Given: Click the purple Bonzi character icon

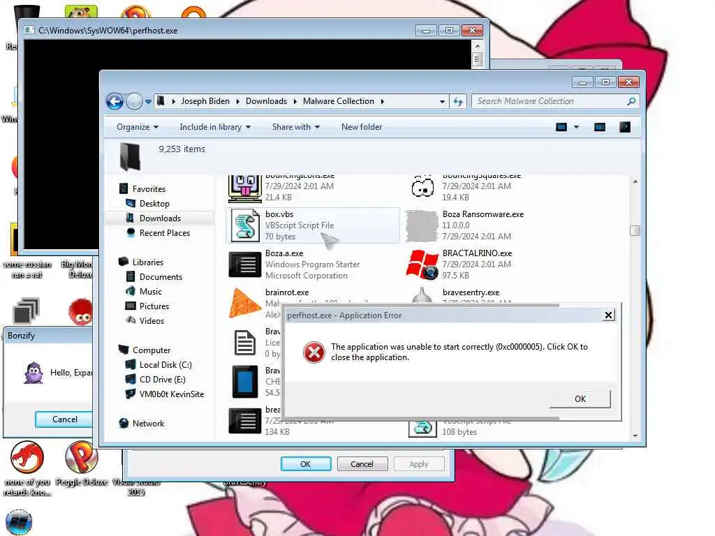Looking at the screenshot, I should pos(34,373).
